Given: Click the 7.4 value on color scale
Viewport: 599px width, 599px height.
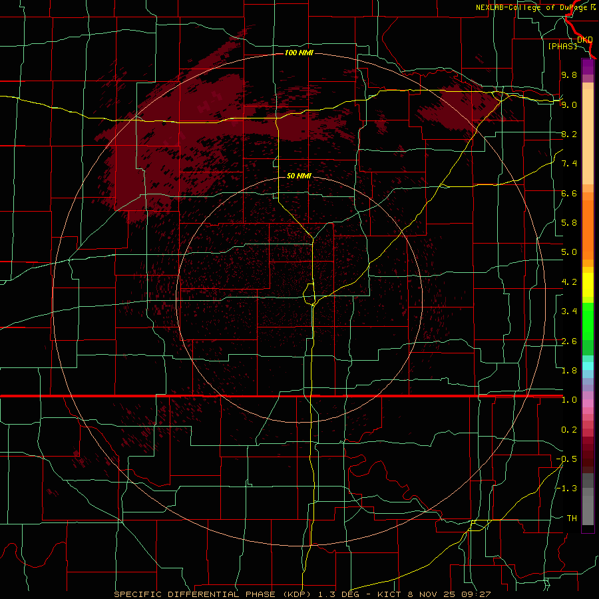Looking at the screenshot, I should coord(569,164).
